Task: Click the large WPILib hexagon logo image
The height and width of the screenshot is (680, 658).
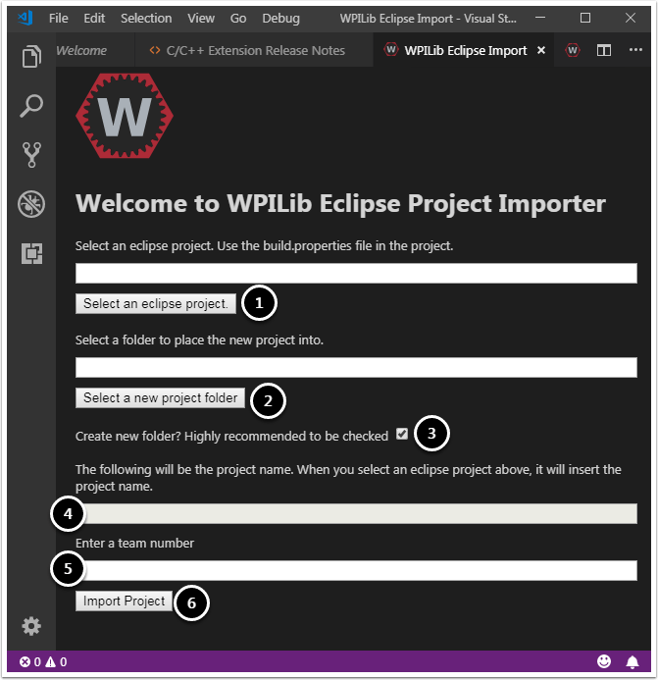Action: click(125, 116)
